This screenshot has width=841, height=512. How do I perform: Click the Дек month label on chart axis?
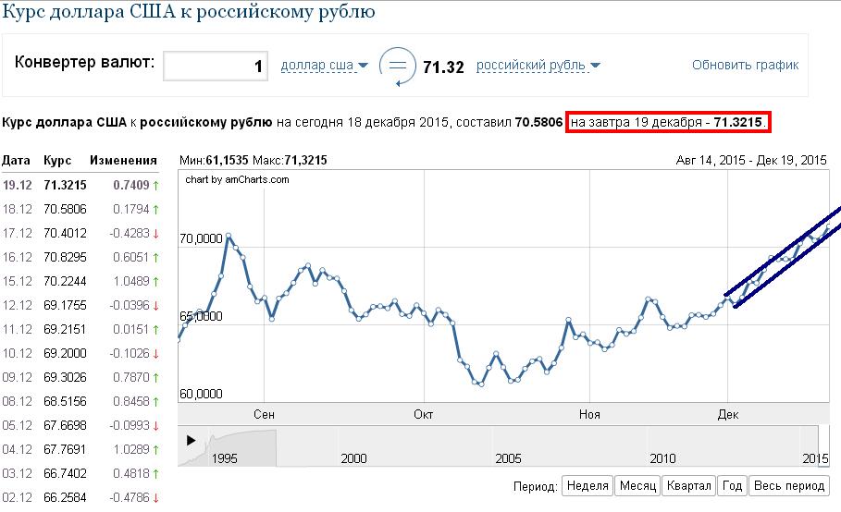coord(728,415)
